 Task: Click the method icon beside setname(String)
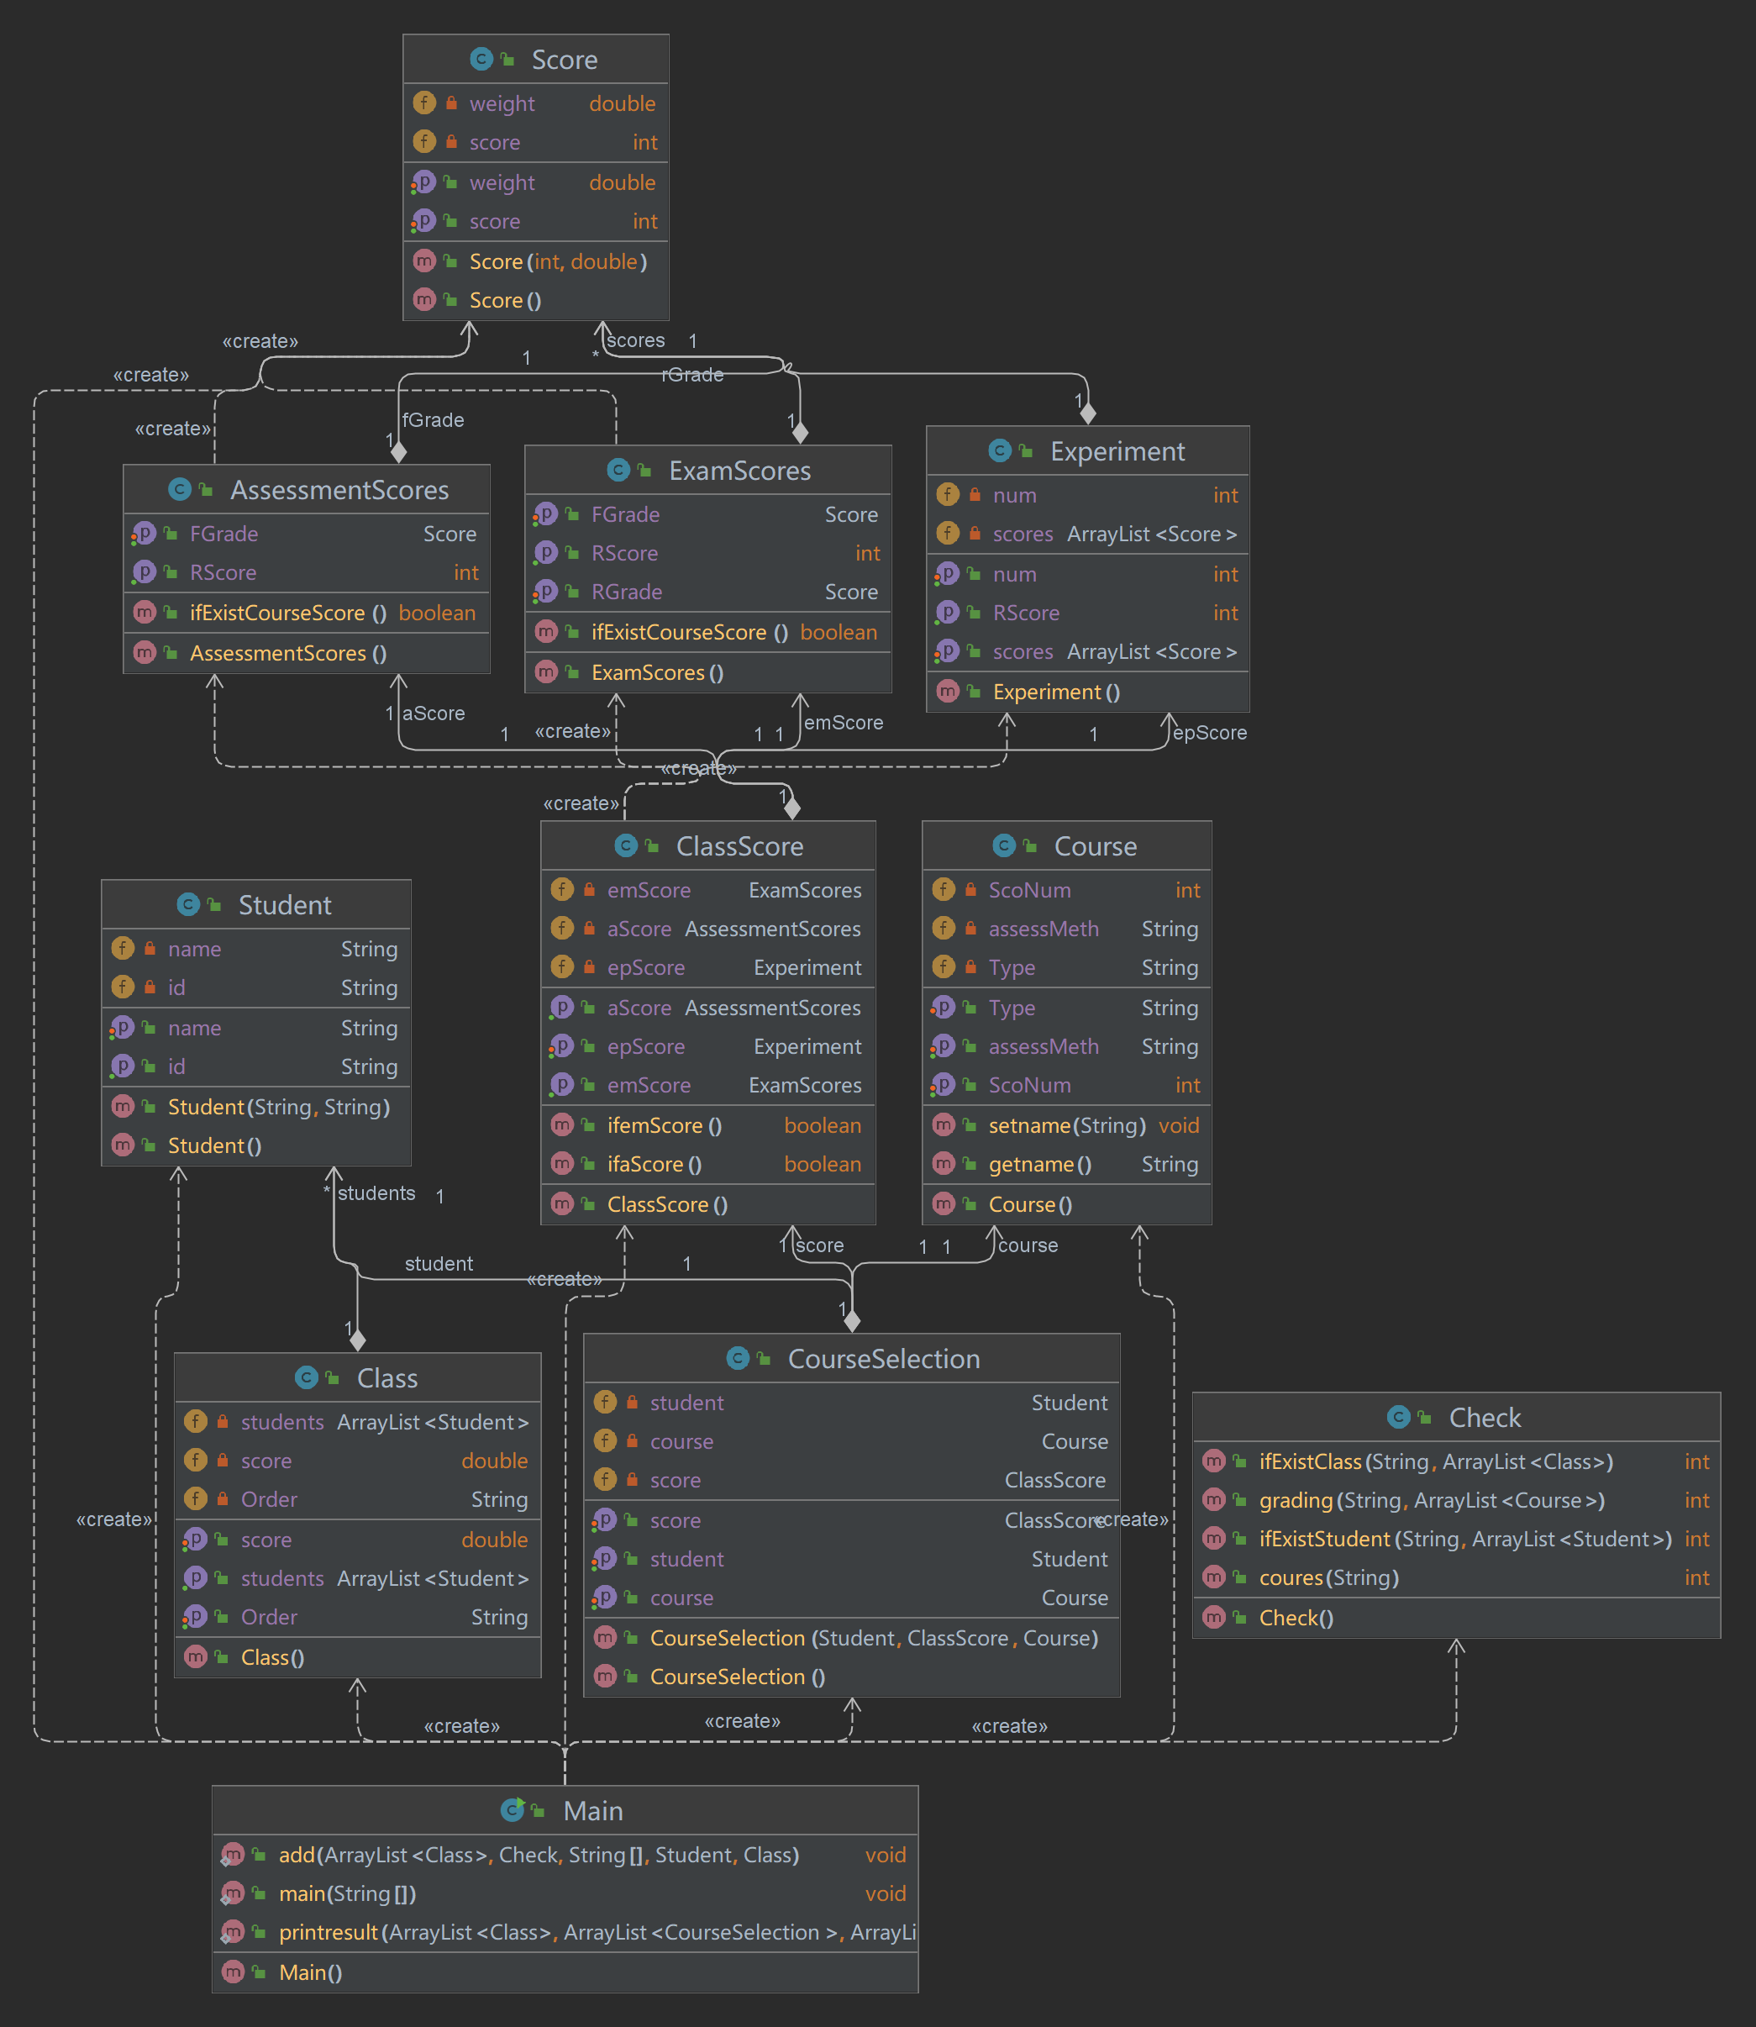pos(943,1124)
